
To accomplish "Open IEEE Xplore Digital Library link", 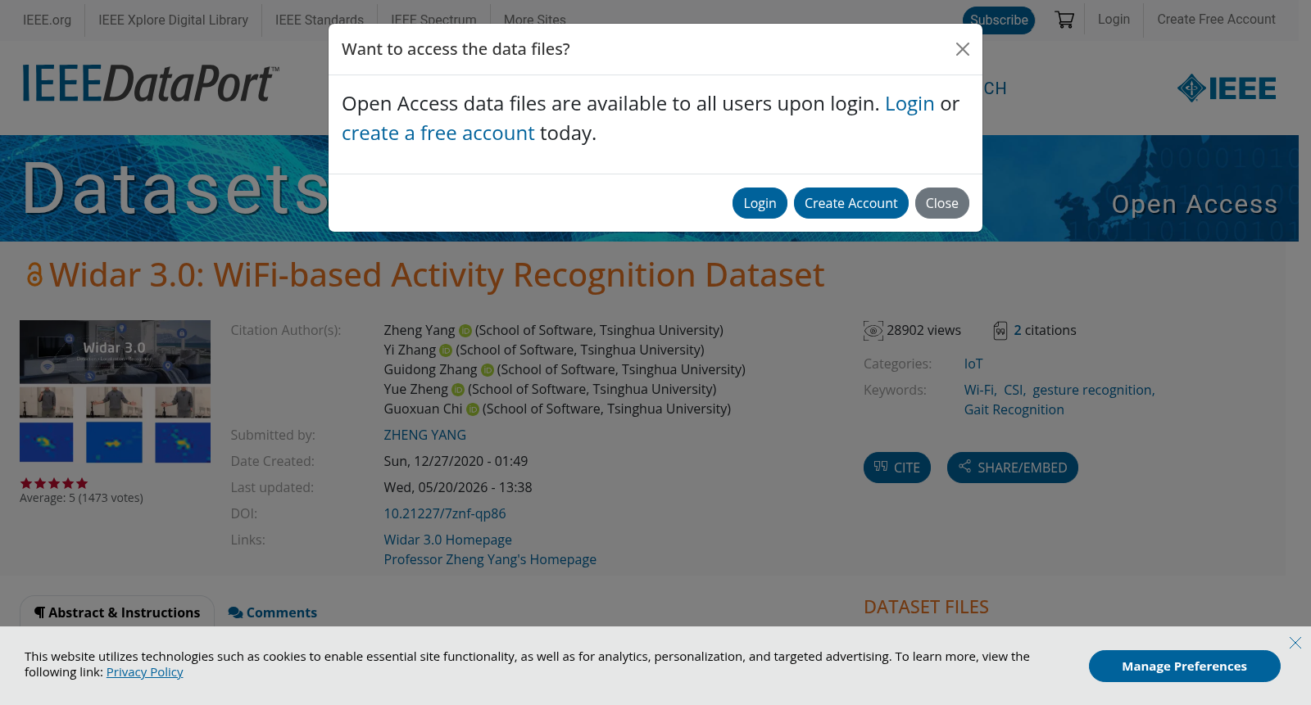I will point(173,20).
